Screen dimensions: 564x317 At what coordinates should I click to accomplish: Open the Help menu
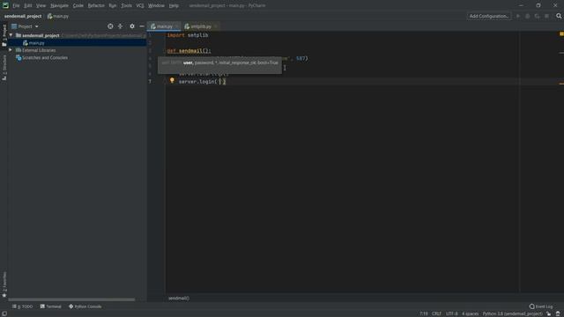[174, 6]
